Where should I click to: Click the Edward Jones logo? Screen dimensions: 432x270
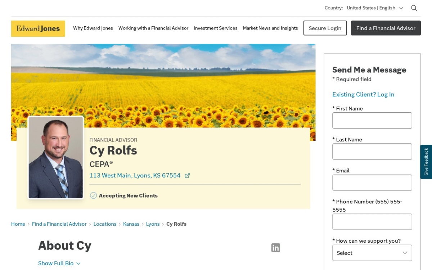pyautogui.click(x=38, y=28)
